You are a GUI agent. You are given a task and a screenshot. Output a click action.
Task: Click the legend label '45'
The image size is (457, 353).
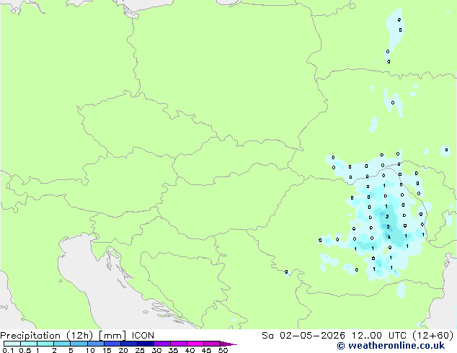pos(206,350)
